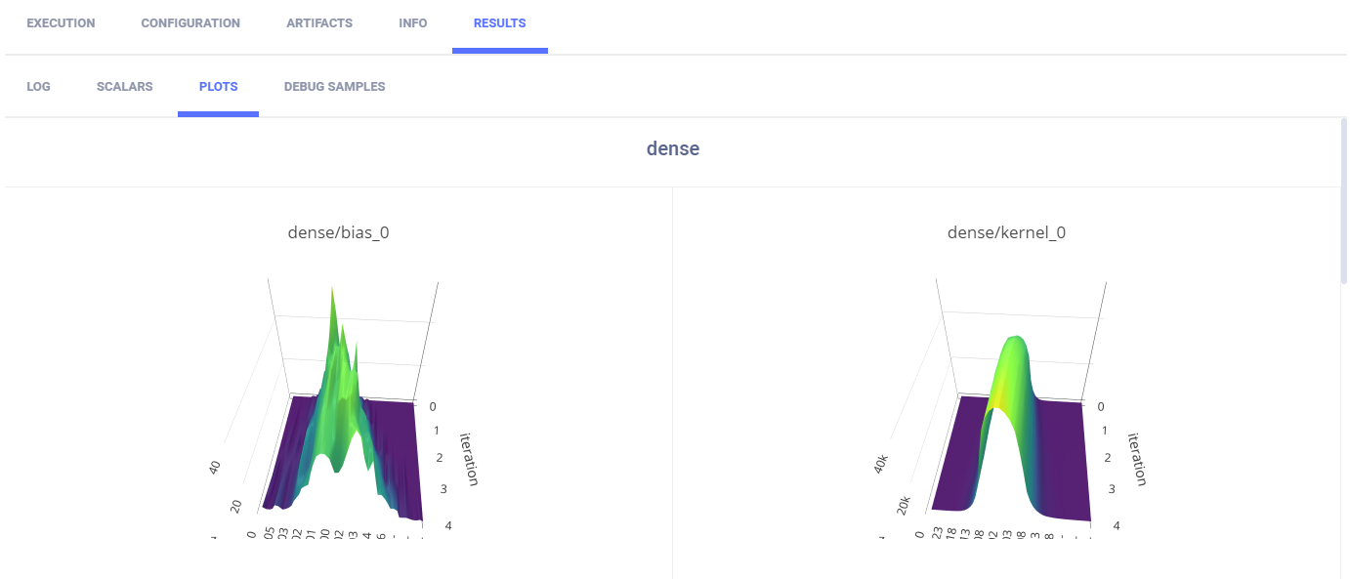The width and height of the screenshot is (1350, 579).
Task: Click the iteration axis label on kernel_0 plot
Action: [1137, 458]
